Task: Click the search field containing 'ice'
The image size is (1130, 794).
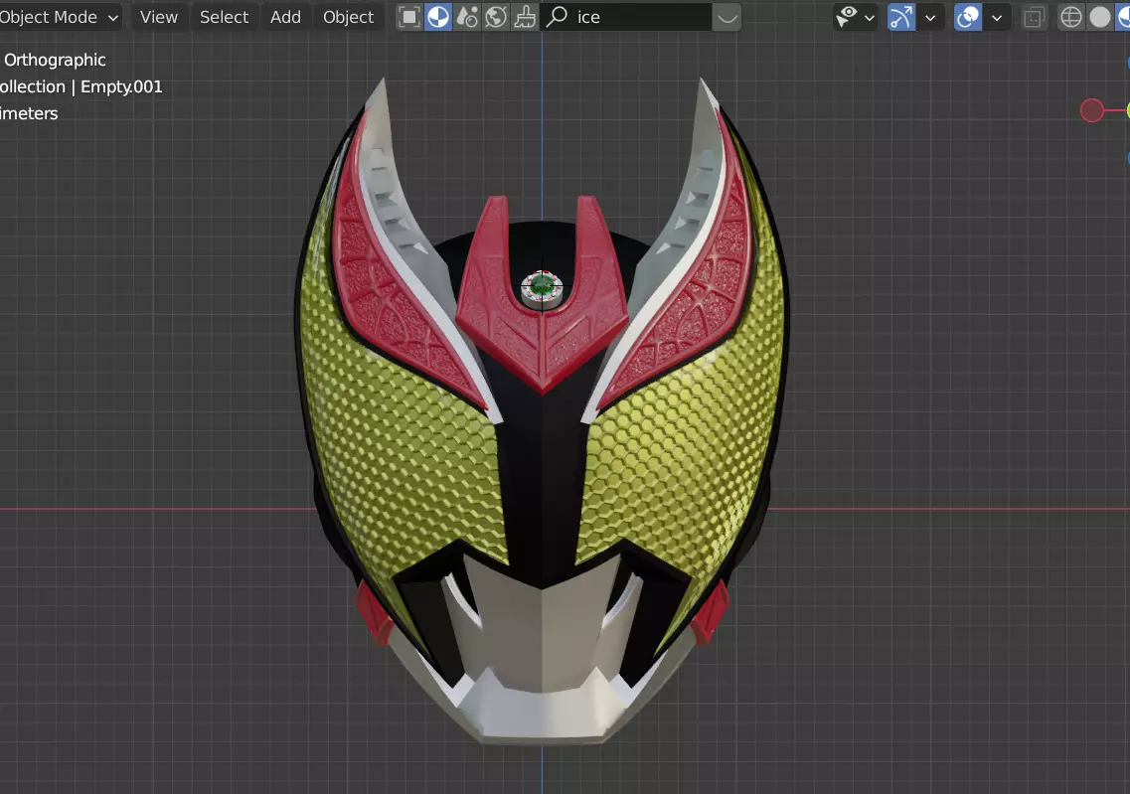Action: [625, 17]
